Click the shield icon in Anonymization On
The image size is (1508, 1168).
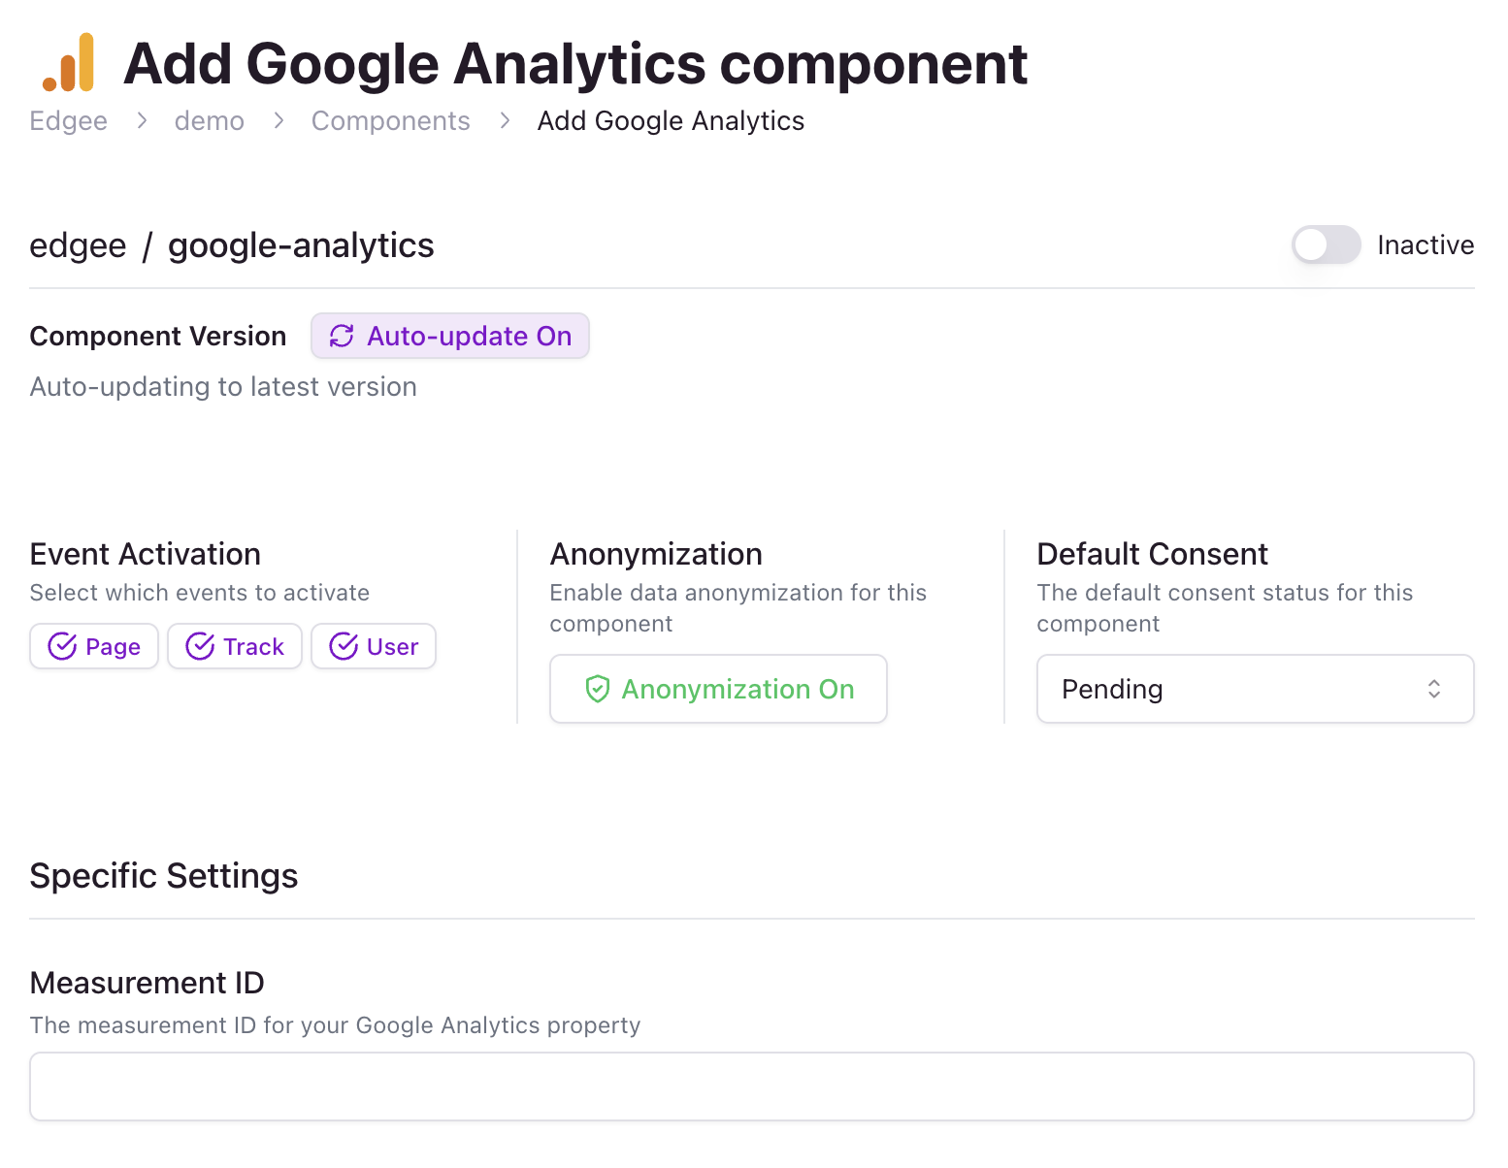coord(599,689)
